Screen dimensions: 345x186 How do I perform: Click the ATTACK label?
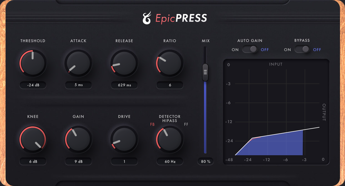78,41
